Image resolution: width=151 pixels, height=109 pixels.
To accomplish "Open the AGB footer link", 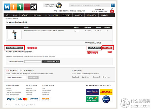I will tap(44, 88).
